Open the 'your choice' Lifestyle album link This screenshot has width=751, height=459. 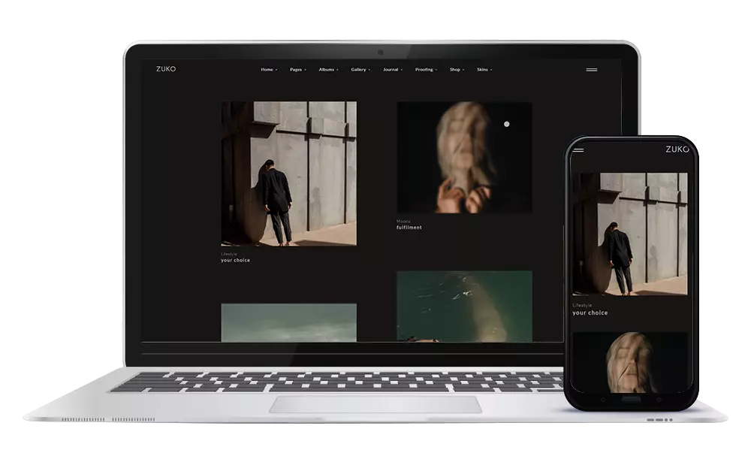pyautogui.click(x=235, y=259)
